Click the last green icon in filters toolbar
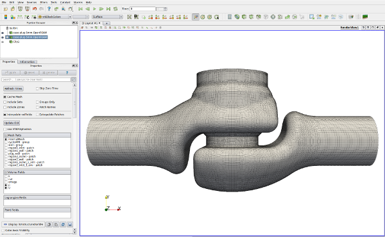 coord(365,17)
